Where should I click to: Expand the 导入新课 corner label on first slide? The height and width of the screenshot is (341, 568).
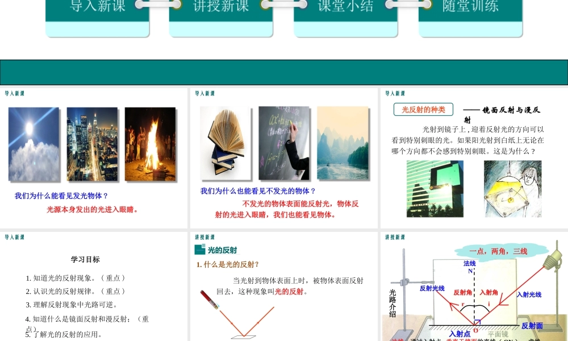pos(14,92)
